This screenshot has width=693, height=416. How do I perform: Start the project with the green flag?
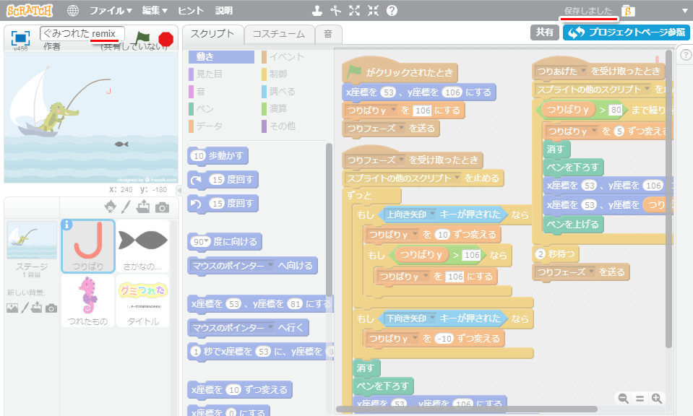(142, 38)
